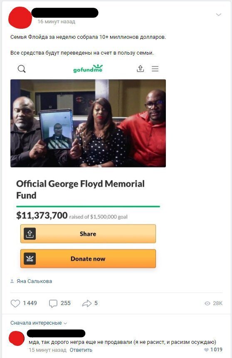Like the comment with 1019 hearts
Viewport: 232px width, 358px height.
click(207, 350)
